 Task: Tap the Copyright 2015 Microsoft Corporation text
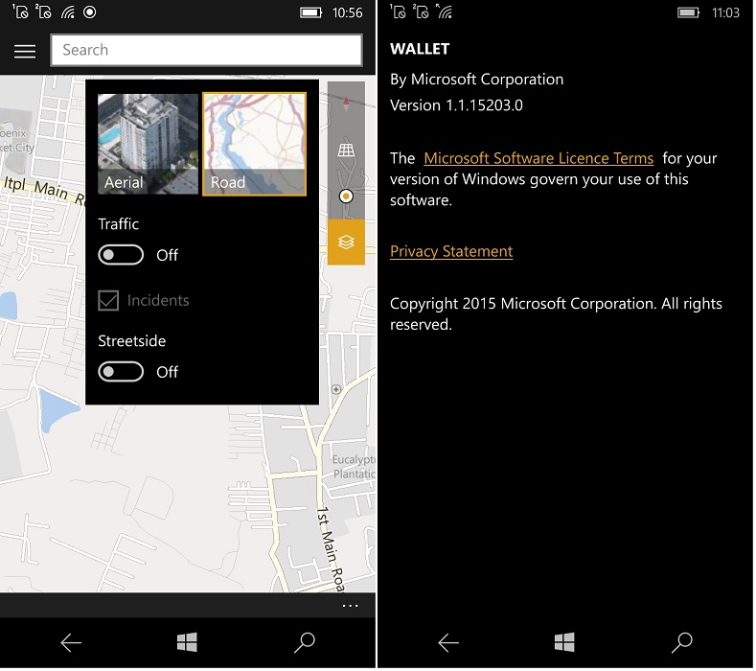coord(556,314)
